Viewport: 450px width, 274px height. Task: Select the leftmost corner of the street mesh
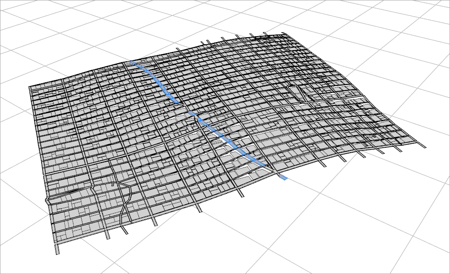pos(30,87)
